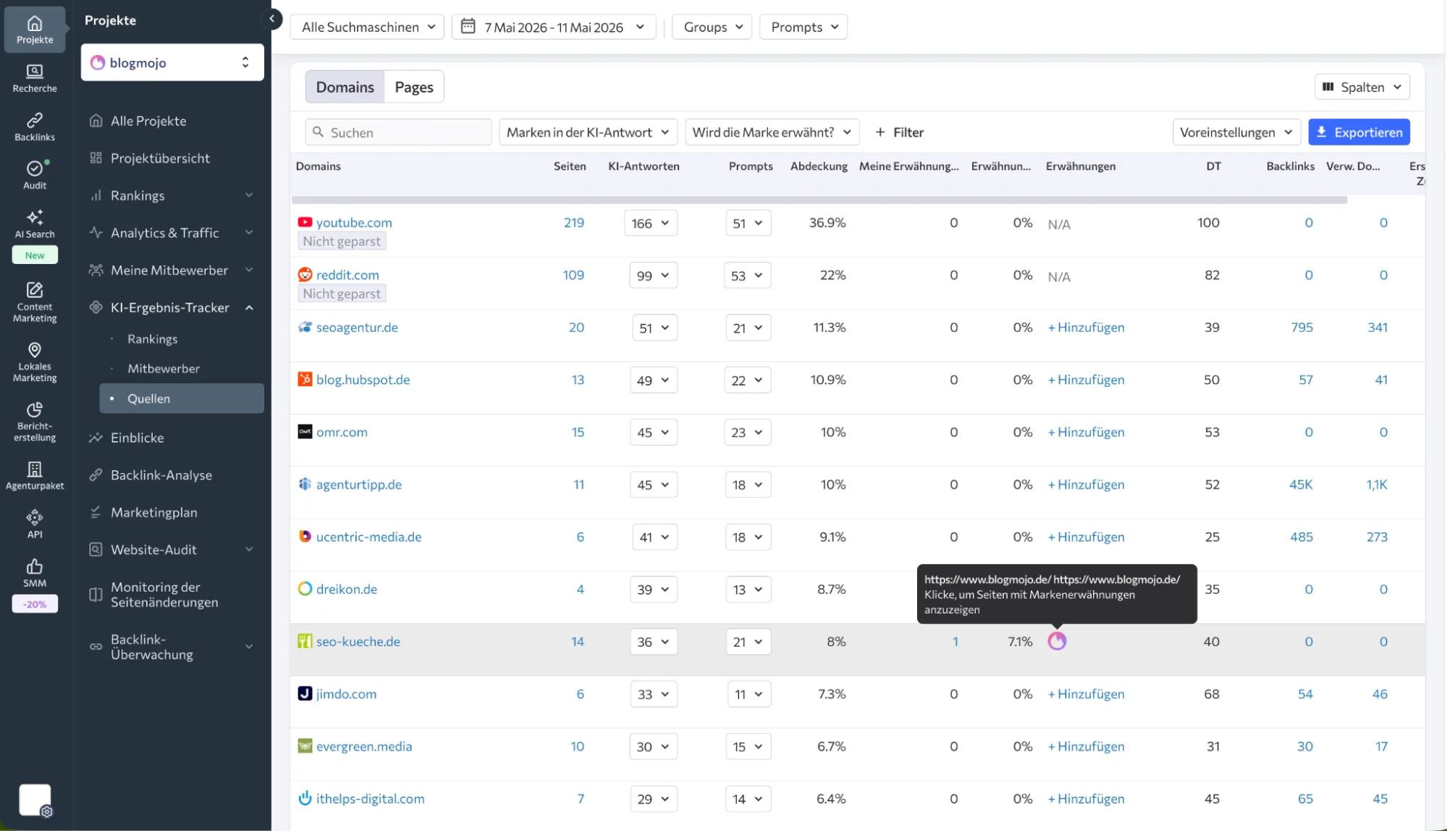The height and width of the screenshot is (831, 1447).
Task: Open the Recherche sidebar icon
Action: [x=35, y=71]
